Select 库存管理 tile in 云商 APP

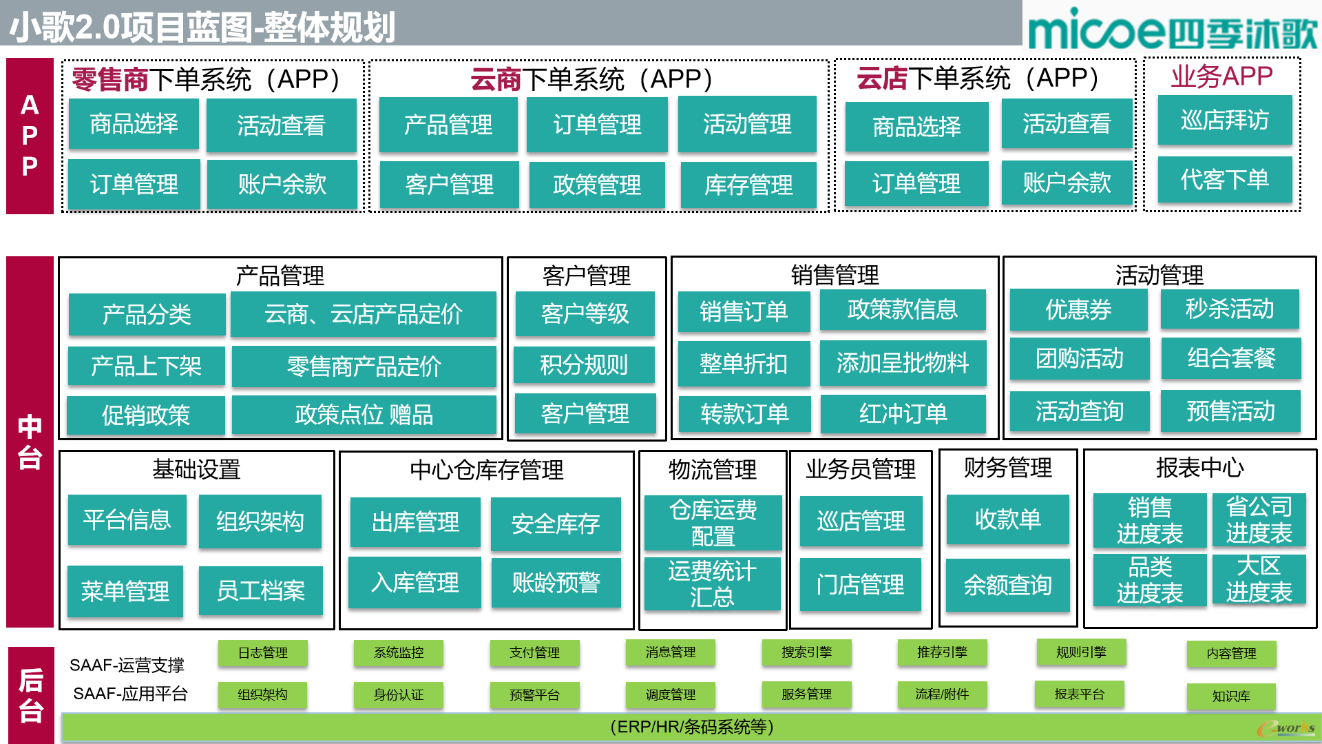pos(748,185)
